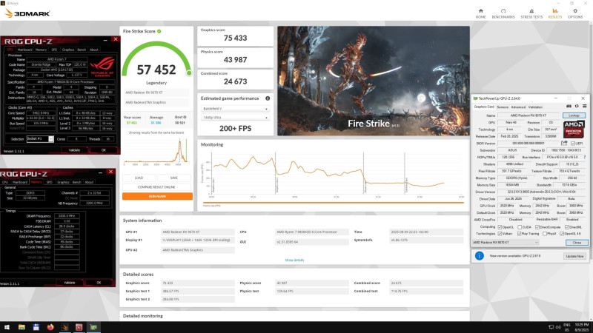
Task: Open the taskbar clock and date
Action: (x=582, y=327)
